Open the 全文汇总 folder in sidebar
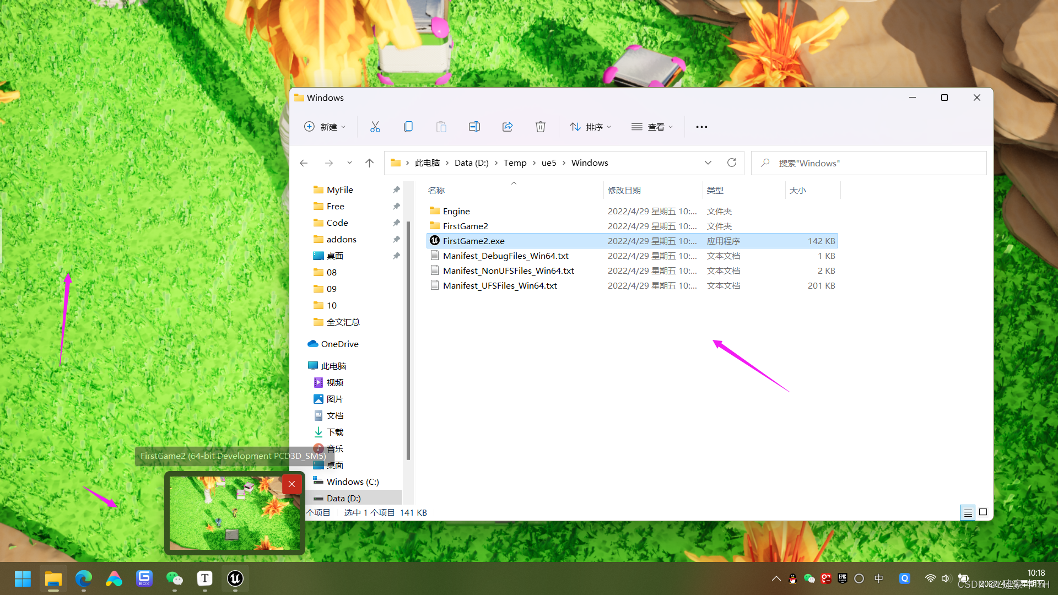 pyautogui.click(x=343, y=322)
